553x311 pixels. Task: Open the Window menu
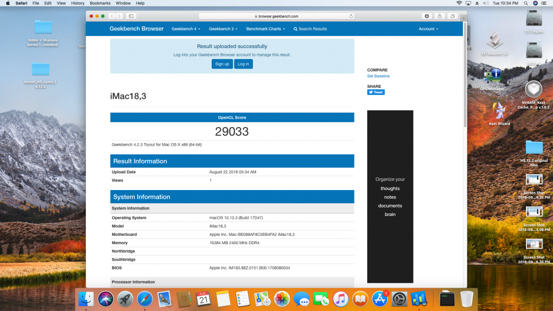[123, 3]
